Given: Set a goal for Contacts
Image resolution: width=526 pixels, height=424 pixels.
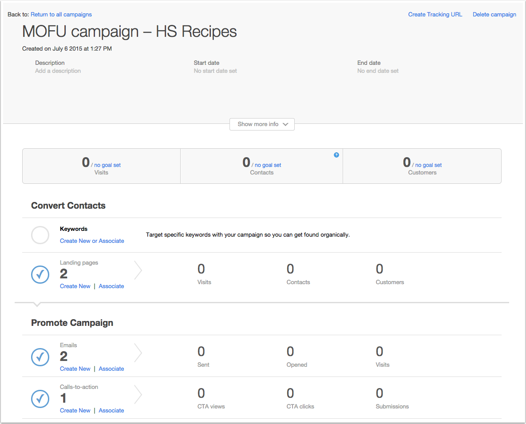Looking at the screenshot, I should (x=268, y=165).
